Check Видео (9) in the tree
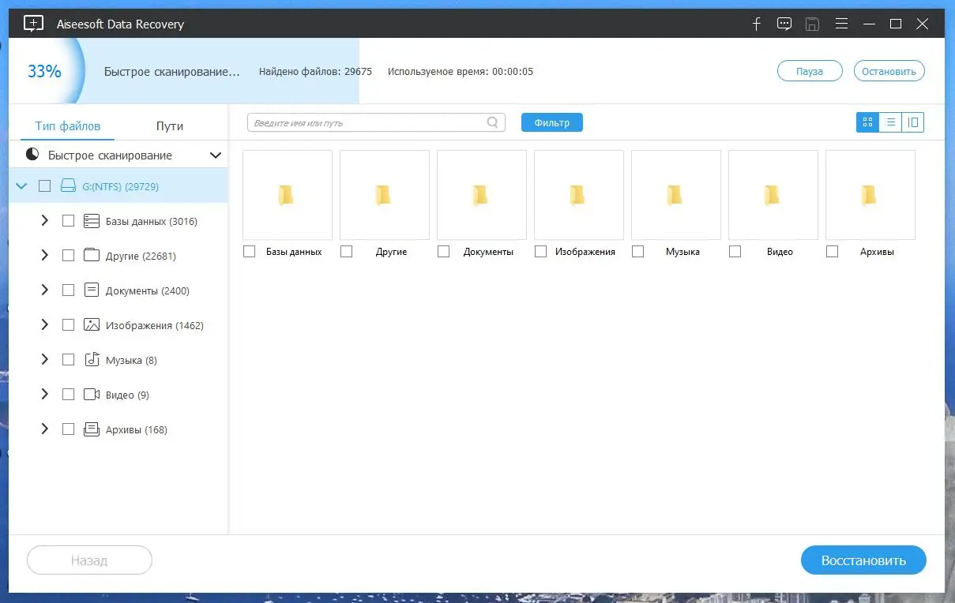The height and width of the screenshot is (603, 955). click(68, 394)
